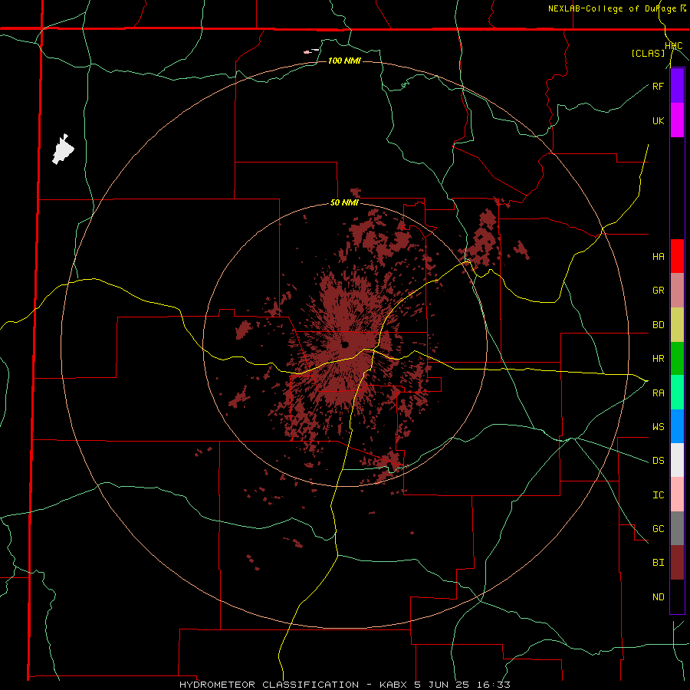
Task: Click the BI legend label
Action: pos(658,563)
